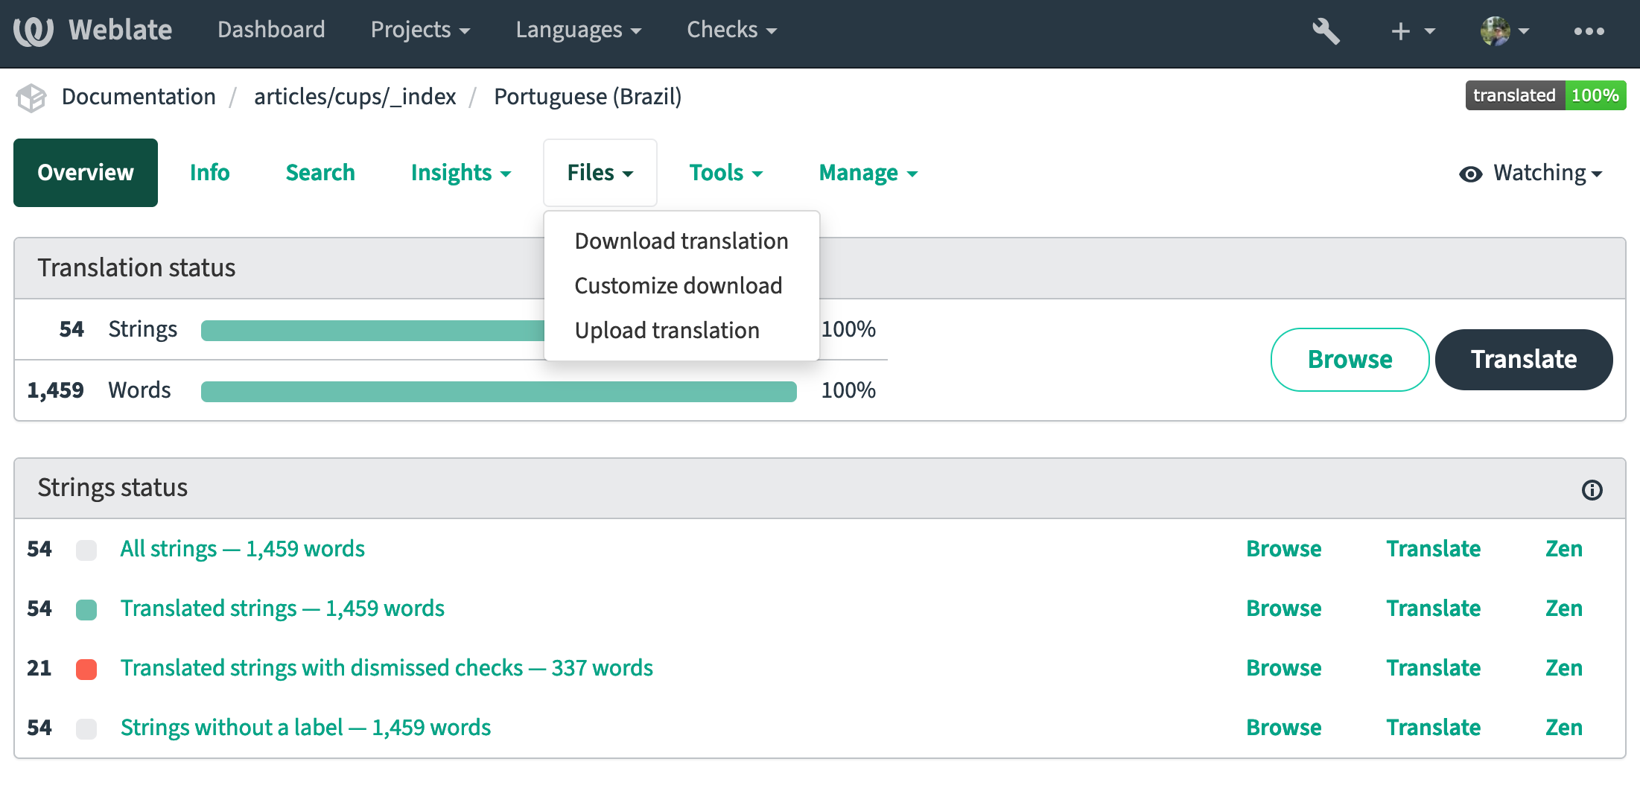Open the wrench management icon

1326,31
